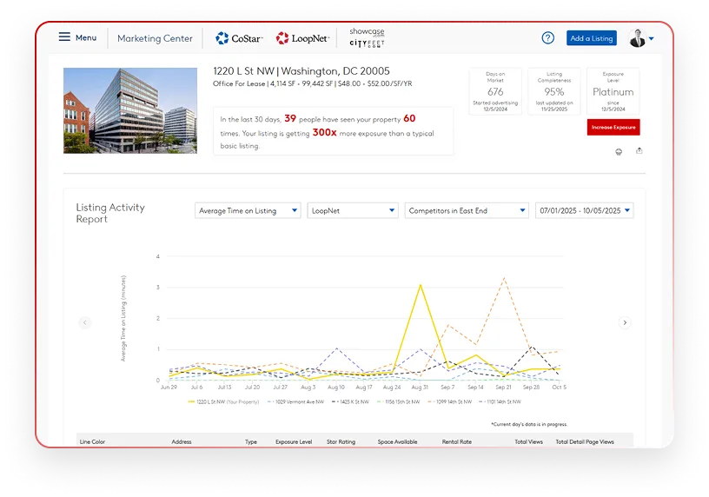Click the current day's data footnote
This screenshot has width=709, height=497.
(x=529, y=424)
